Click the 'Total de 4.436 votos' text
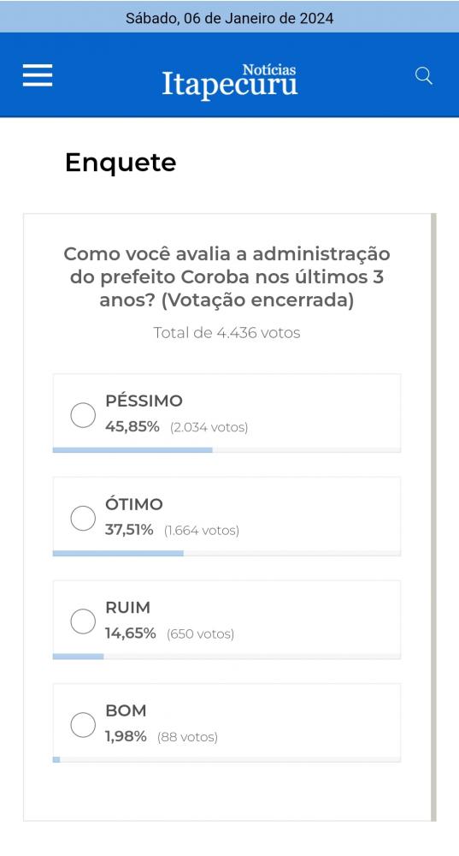 pos(227,332)
